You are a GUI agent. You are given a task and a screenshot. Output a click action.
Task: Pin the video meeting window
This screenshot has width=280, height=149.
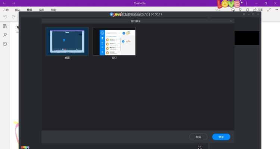point(244,14)
